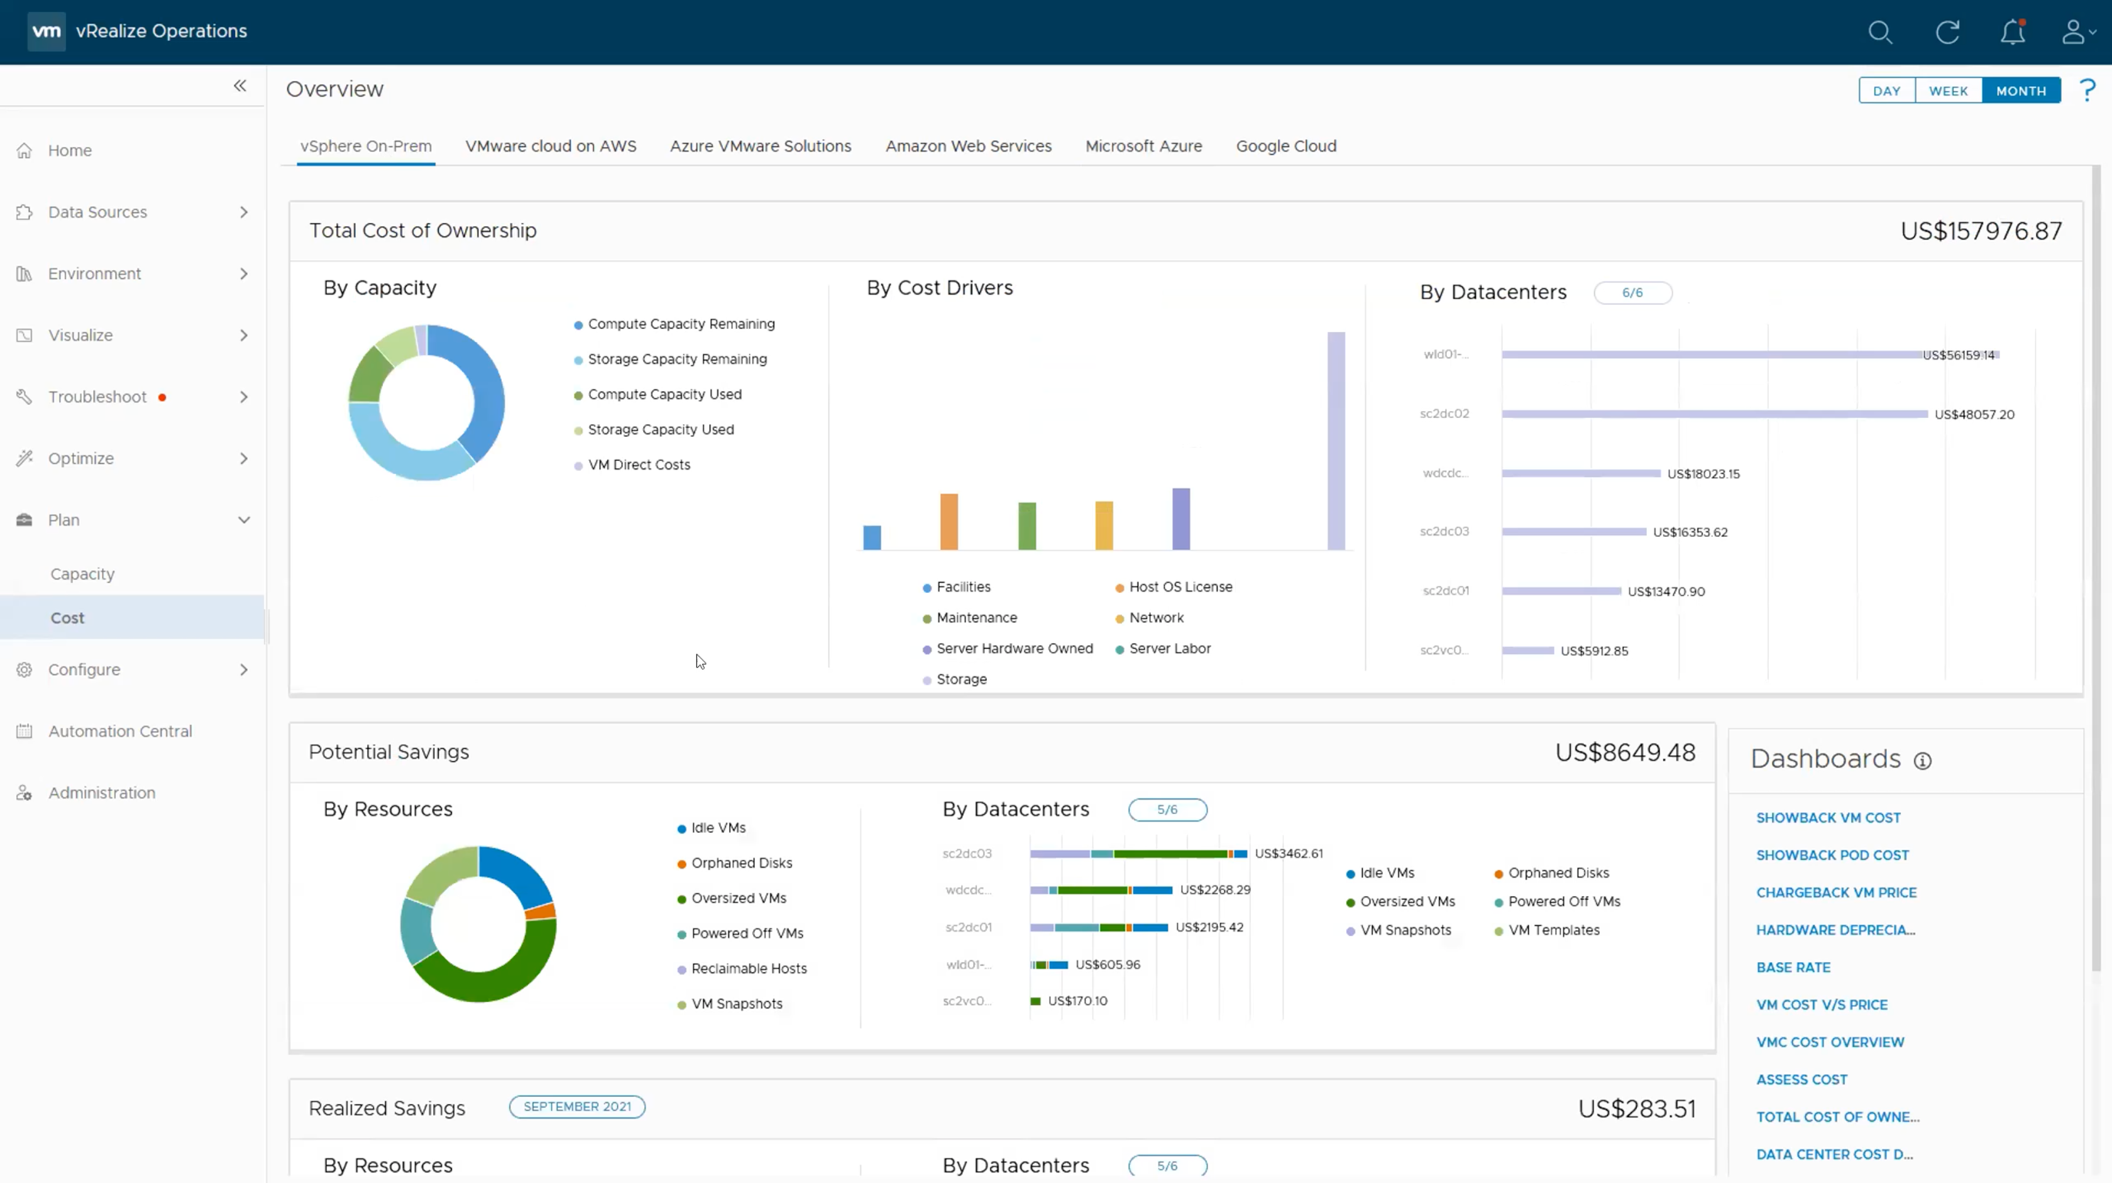
Task: Expand the Optimize menu chevron
Action: (x=243, y=458)
